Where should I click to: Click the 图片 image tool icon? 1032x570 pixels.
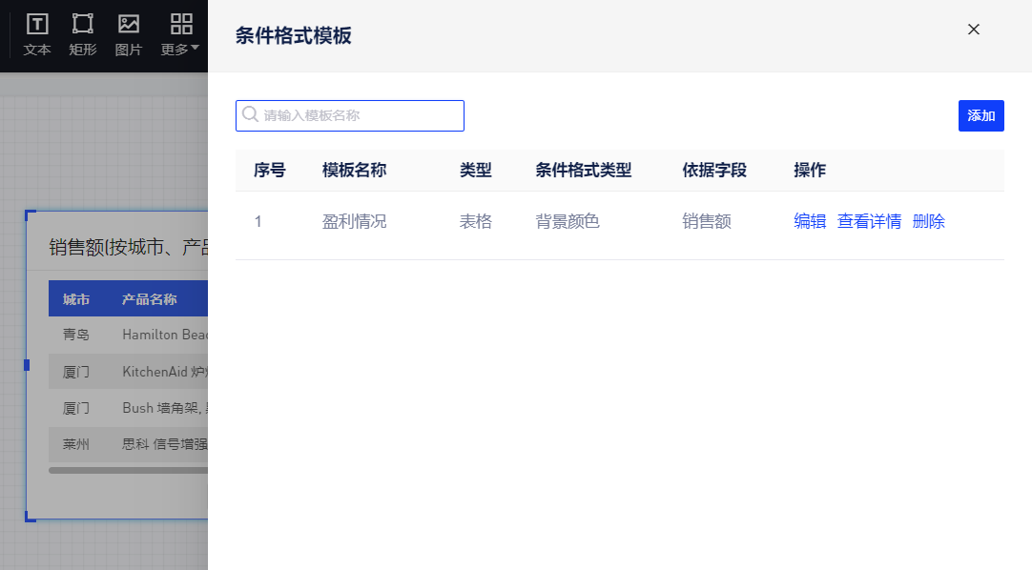point(129,34)
